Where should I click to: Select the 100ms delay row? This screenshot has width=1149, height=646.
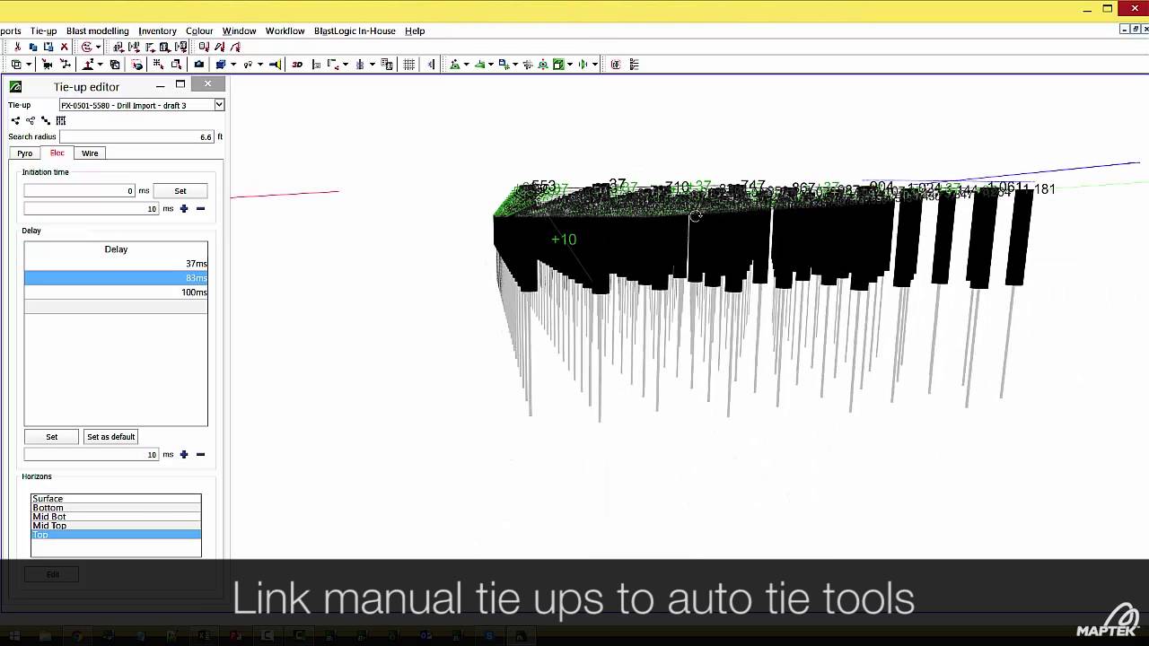[x=116, y=292]
